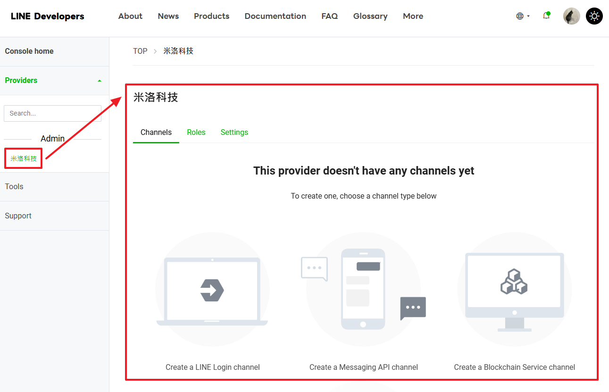Open the Support sidebar item
609x392 pixels.
click(x=18, y=216)
